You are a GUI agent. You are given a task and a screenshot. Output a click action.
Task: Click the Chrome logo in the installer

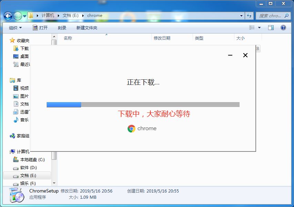click(131, 129)
